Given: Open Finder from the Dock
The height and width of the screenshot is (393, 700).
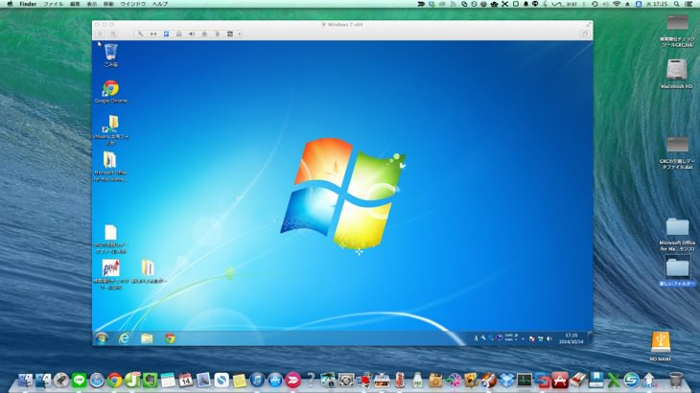Looking at the screenshot, I should 25,381.
